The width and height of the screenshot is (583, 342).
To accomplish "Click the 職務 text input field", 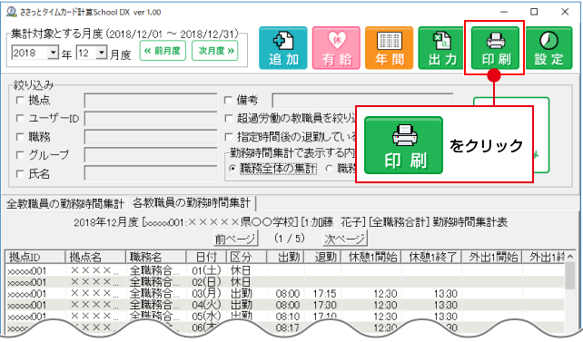I will [151, 137].
